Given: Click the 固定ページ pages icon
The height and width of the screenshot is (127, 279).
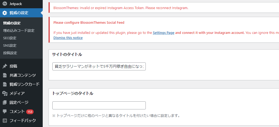Looking at the screenshot, I should 5,102.
